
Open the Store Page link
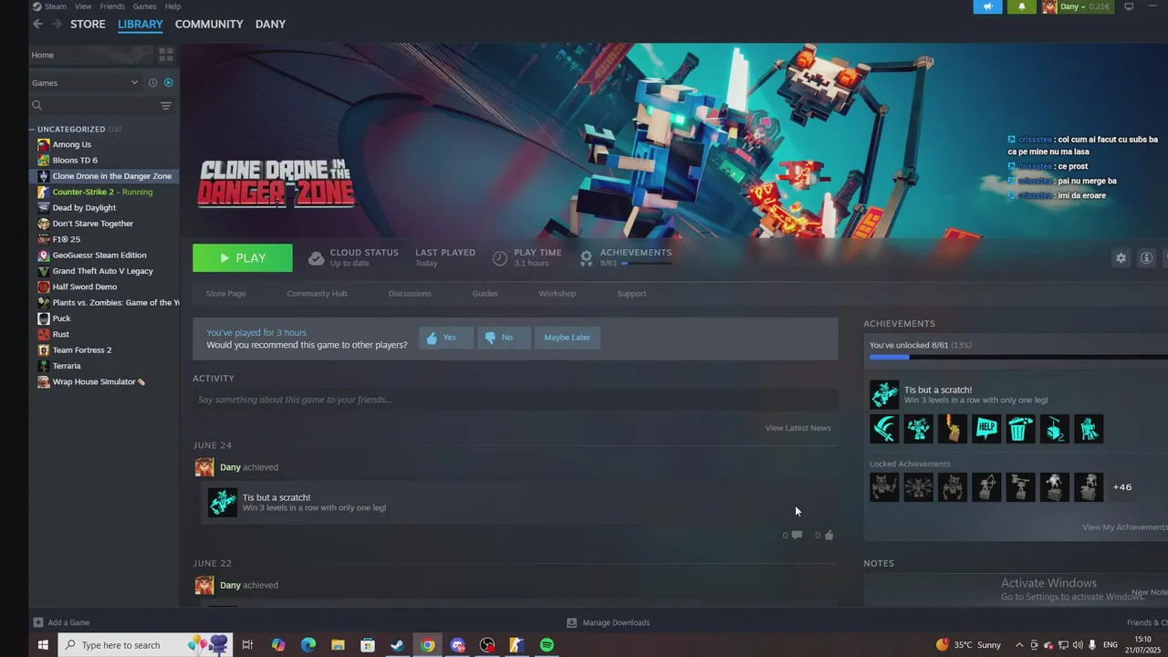tap(225, 294)
